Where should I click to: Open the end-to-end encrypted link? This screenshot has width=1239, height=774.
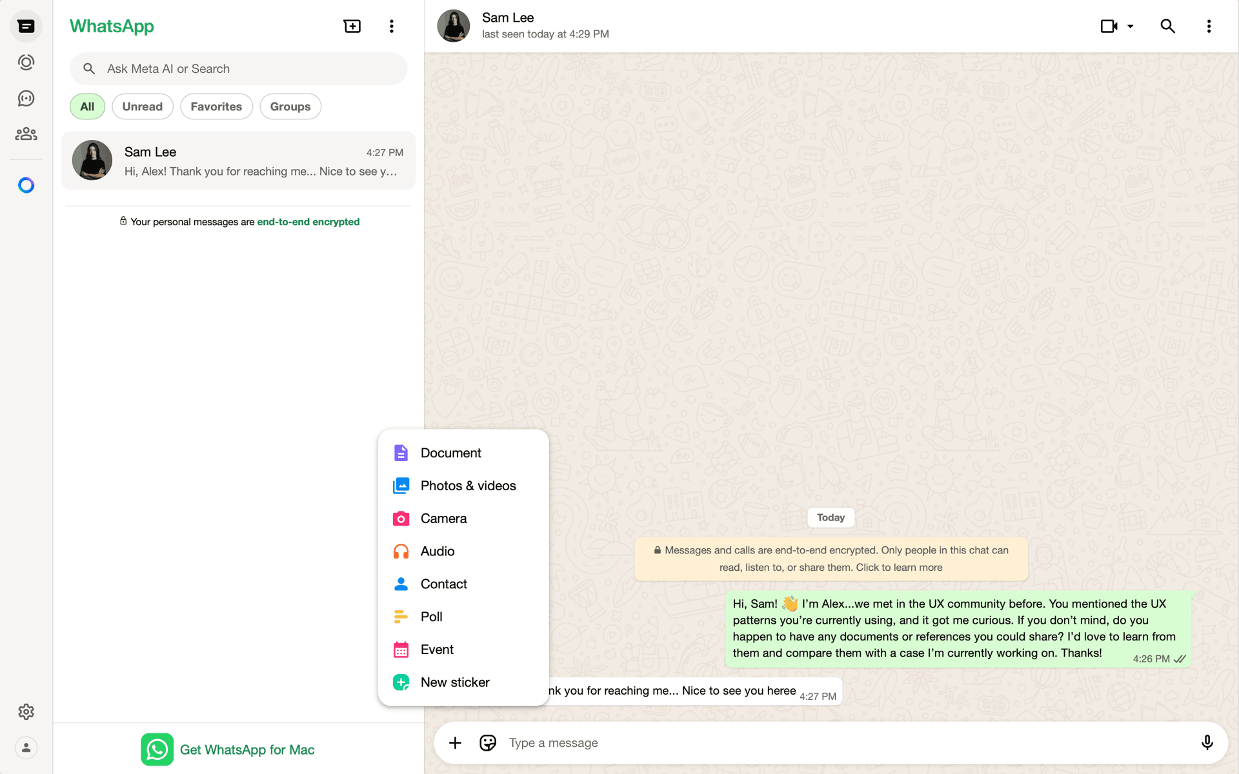(x=308, y=222)
